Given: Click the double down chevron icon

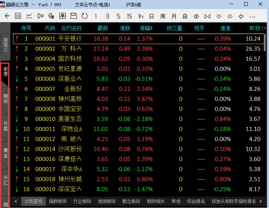Looking at the screenshot, I should (219, 16).
